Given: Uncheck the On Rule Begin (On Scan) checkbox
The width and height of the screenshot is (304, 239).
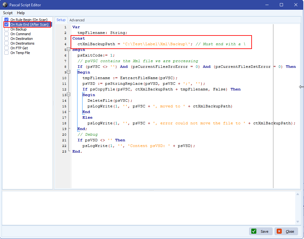Looking at the screenshot, I should [x=7, y=20].
